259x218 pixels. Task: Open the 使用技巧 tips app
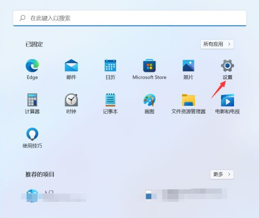(32, 138)
